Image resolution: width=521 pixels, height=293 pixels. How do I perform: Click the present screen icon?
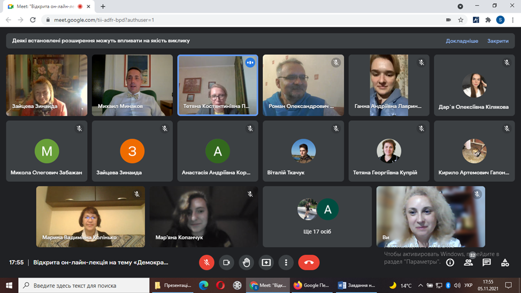(x=266, y=263)
